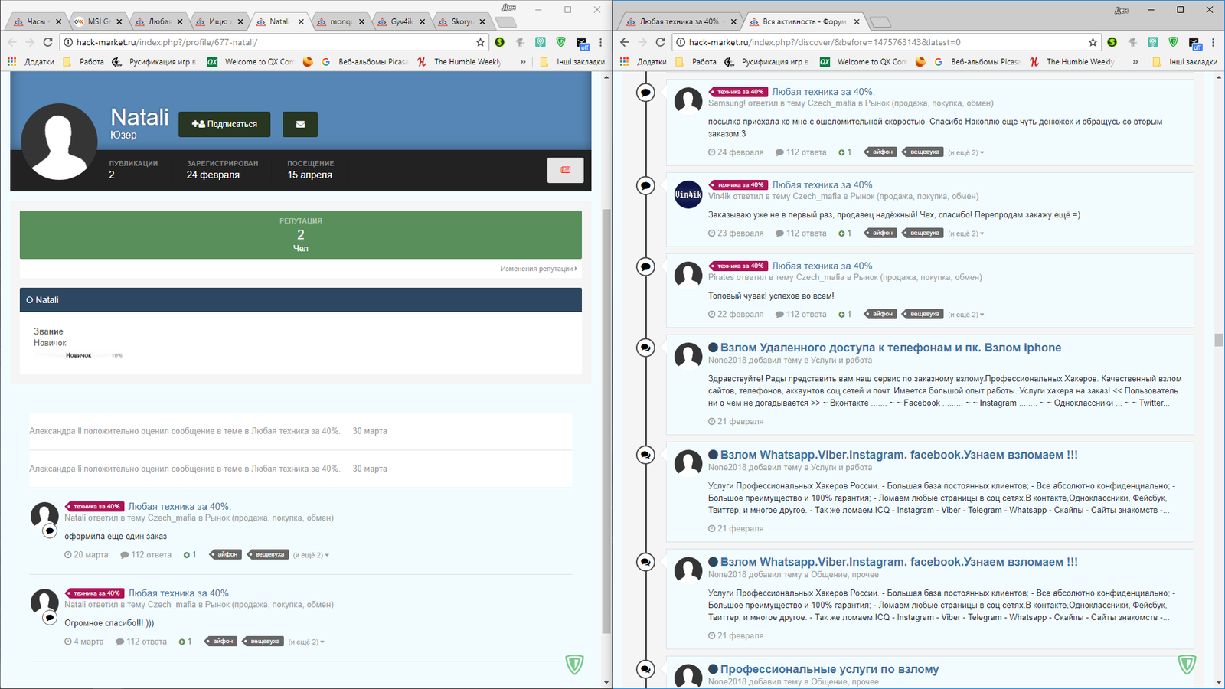Bookmark the discover page with the star icon
Screen dimensions: 1225x689
point(1093,42)
